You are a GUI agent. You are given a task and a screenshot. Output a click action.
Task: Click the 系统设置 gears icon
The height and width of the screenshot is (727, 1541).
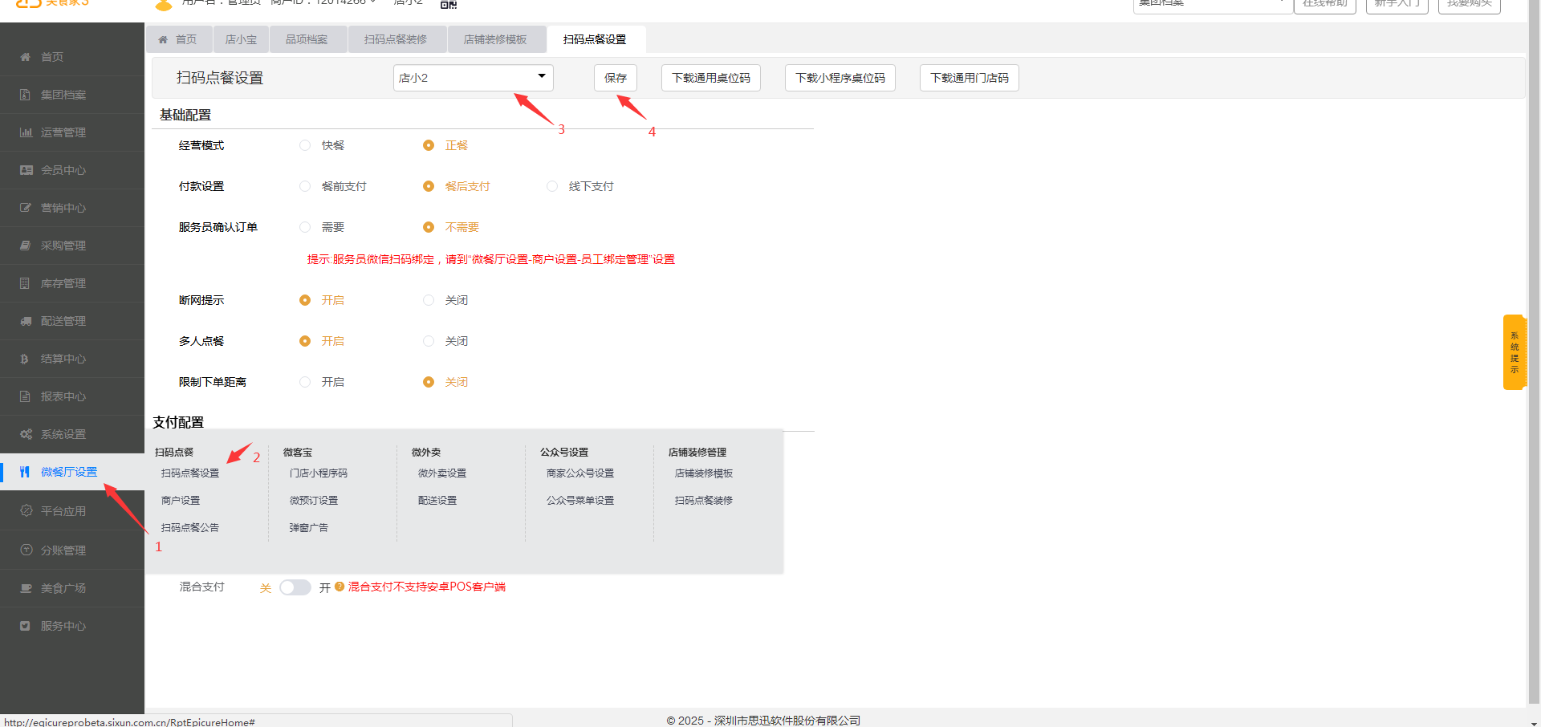(x=26, y=434)
